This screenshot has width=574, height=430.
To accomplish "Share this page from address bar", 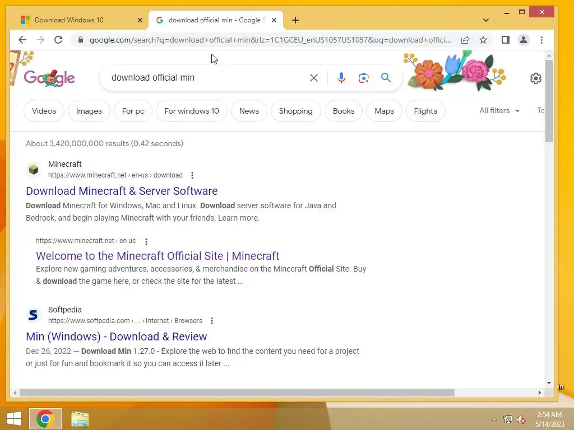I will coord(465,40).
